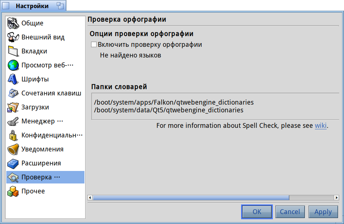Click the Apply button
The image size is (344, 224).
(323, 212)
